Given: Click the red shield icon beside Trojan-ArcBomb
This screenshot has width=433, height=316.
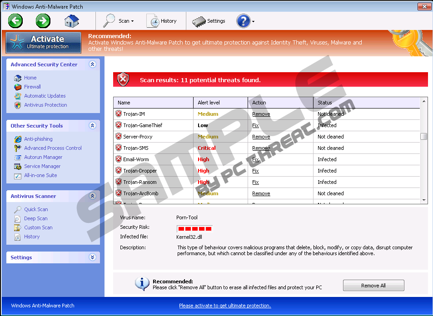Looking at the screenshot, I should (x=119, y=193).
